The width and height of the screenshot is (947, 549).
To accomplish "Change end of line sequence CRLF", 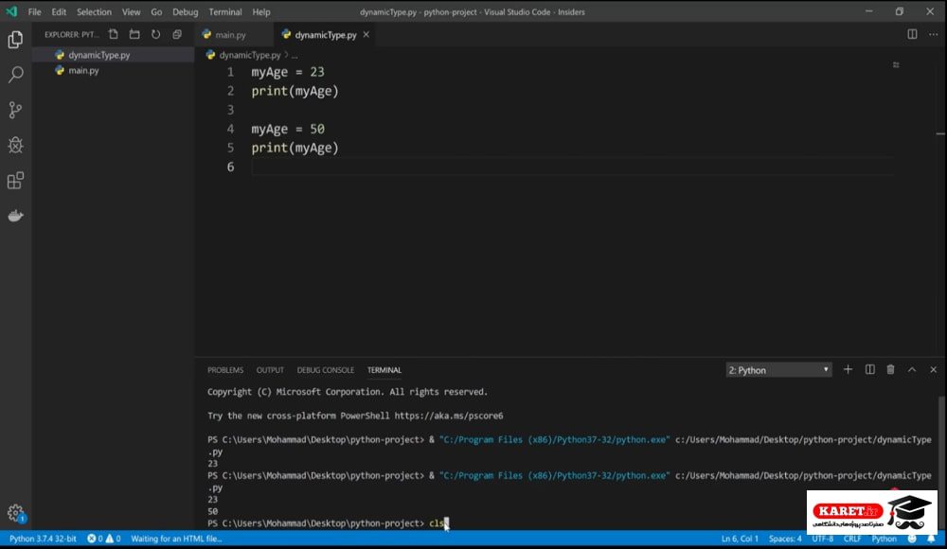I will (852, 539).
